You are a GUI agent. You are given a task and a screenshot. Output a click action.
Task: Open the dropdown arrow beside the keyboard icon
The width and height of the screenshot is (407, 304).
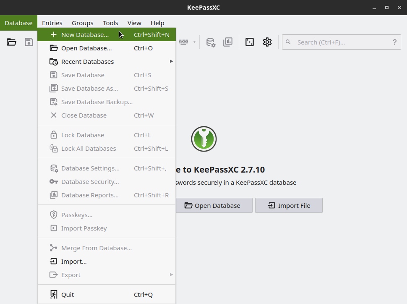(x=194, y=42)
